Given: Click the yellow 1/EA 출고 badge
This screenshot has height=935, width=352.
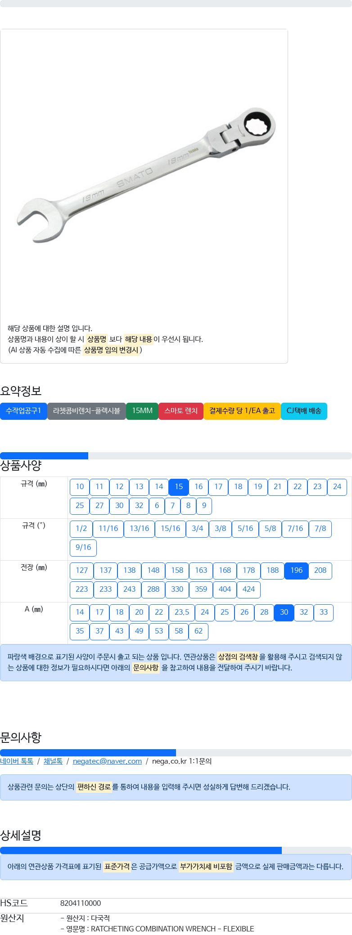Looking at the screenshot, I should (242, 411).
